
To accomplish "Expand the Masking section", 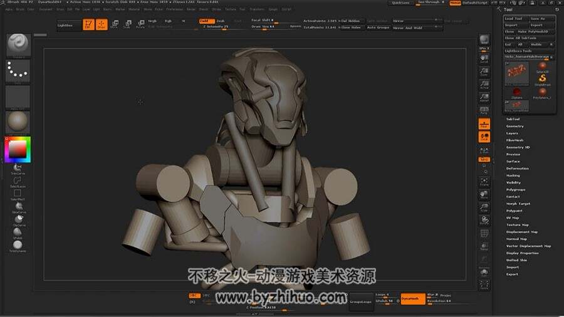I will coord(513,175).
